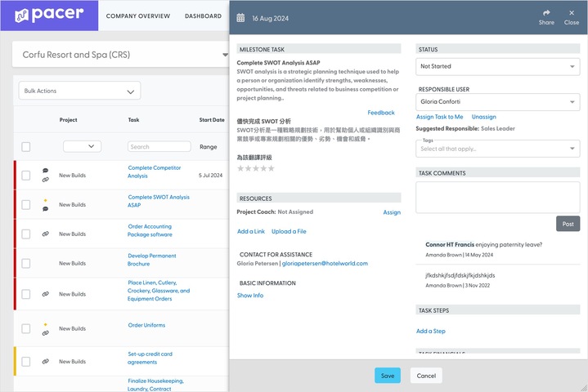Sort by the Start Date column header
The width and height of the screenshot is (588, 392).
point(212,120)
